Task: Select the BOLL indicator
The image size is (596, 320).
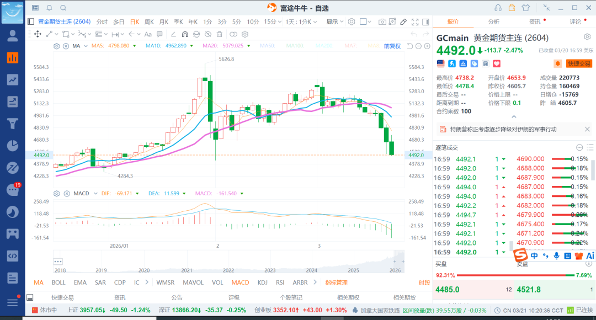Action: pos(58,282)
